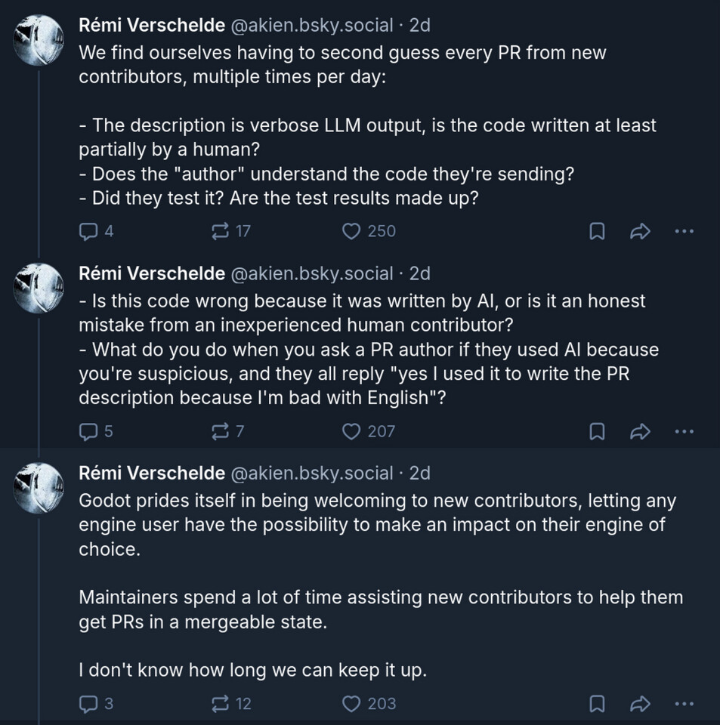Open more options on the third post

pos(684,704)
